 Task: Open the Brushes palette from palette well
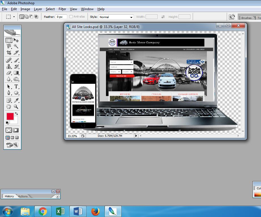(x=247, y=18)
